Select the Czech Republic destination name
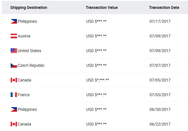The width and height of the screenshot is (188, 131). (31, 65)
